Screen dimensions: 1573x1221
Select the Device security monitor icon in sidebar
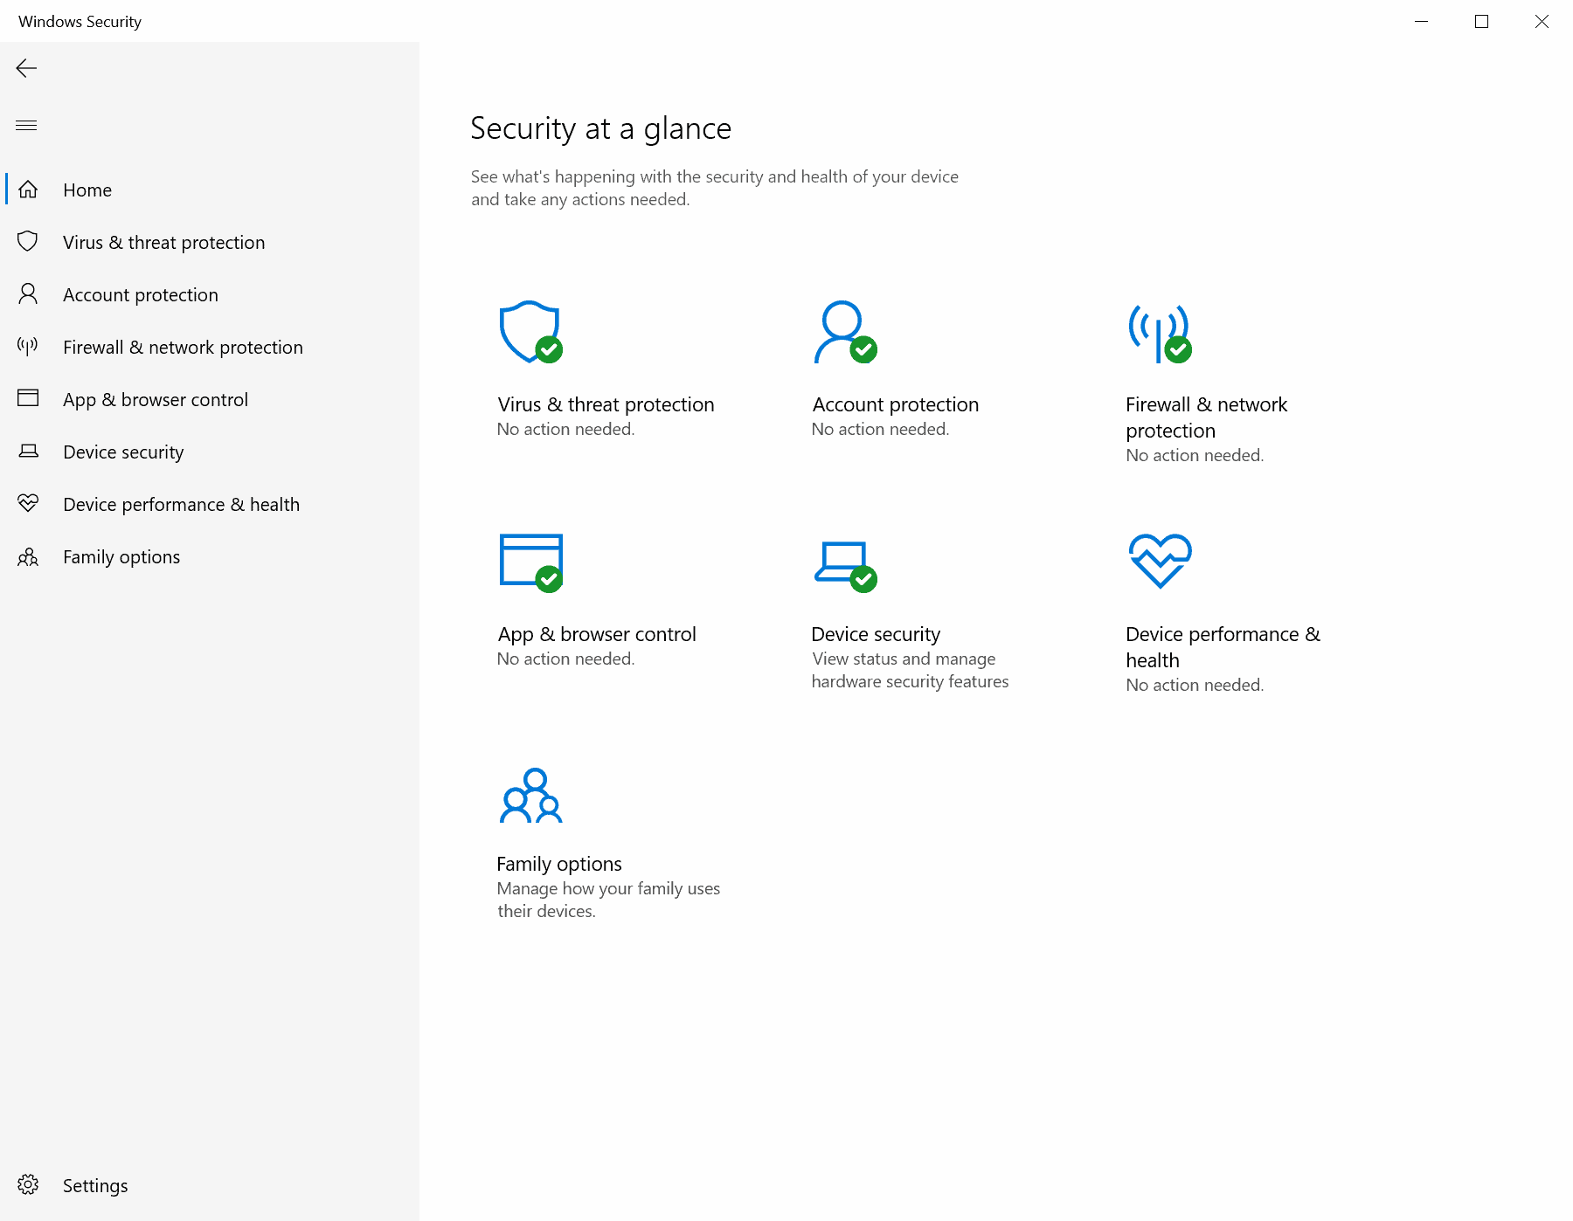(x=27, y=451)
